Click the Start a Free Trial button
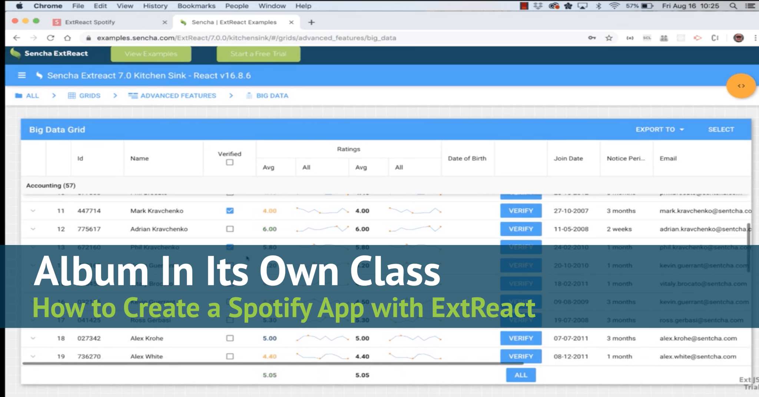Image resolution: width=759 pixels, height=397 pixels. point(258,54)
